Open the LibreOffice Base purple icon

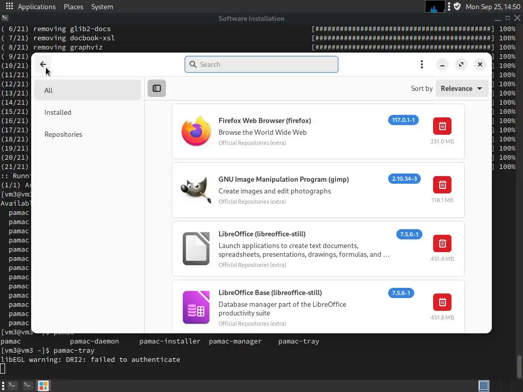(x=196, y=307)
